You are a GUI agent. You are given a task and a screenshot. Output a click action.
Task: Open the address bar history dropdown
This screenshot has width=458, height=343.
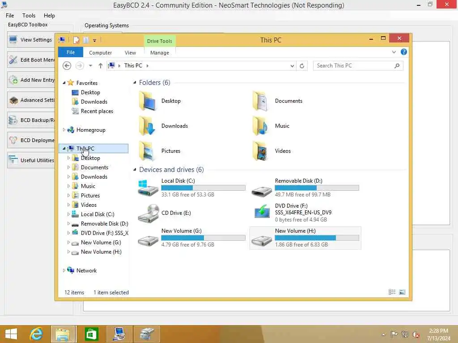[x=292, y=66]
